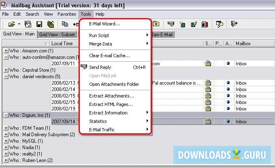275x168 pixels.
Task: Click envelope status icon in 2008/02/14 row
Action: coord(208,89)
